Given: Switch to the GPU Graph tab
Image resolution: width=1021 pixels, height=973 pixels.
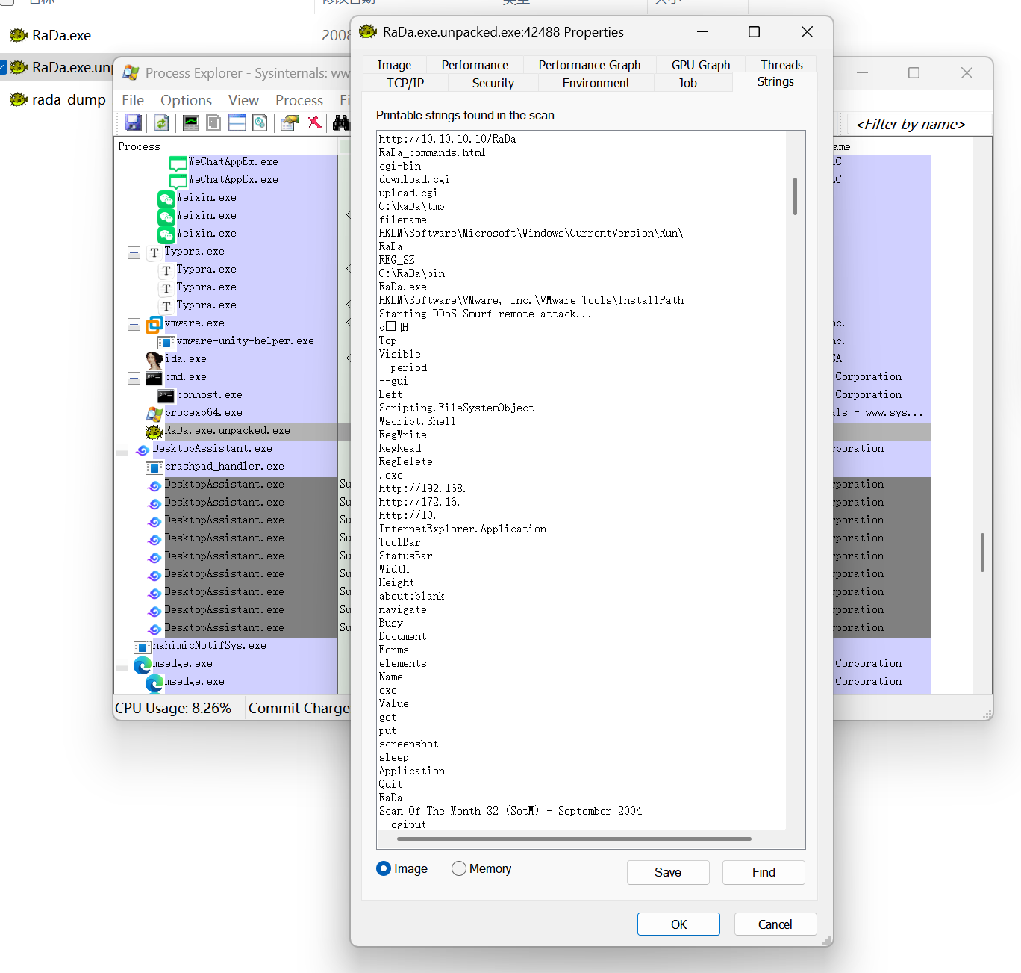Looking at the screenshot, I should 701,65.
